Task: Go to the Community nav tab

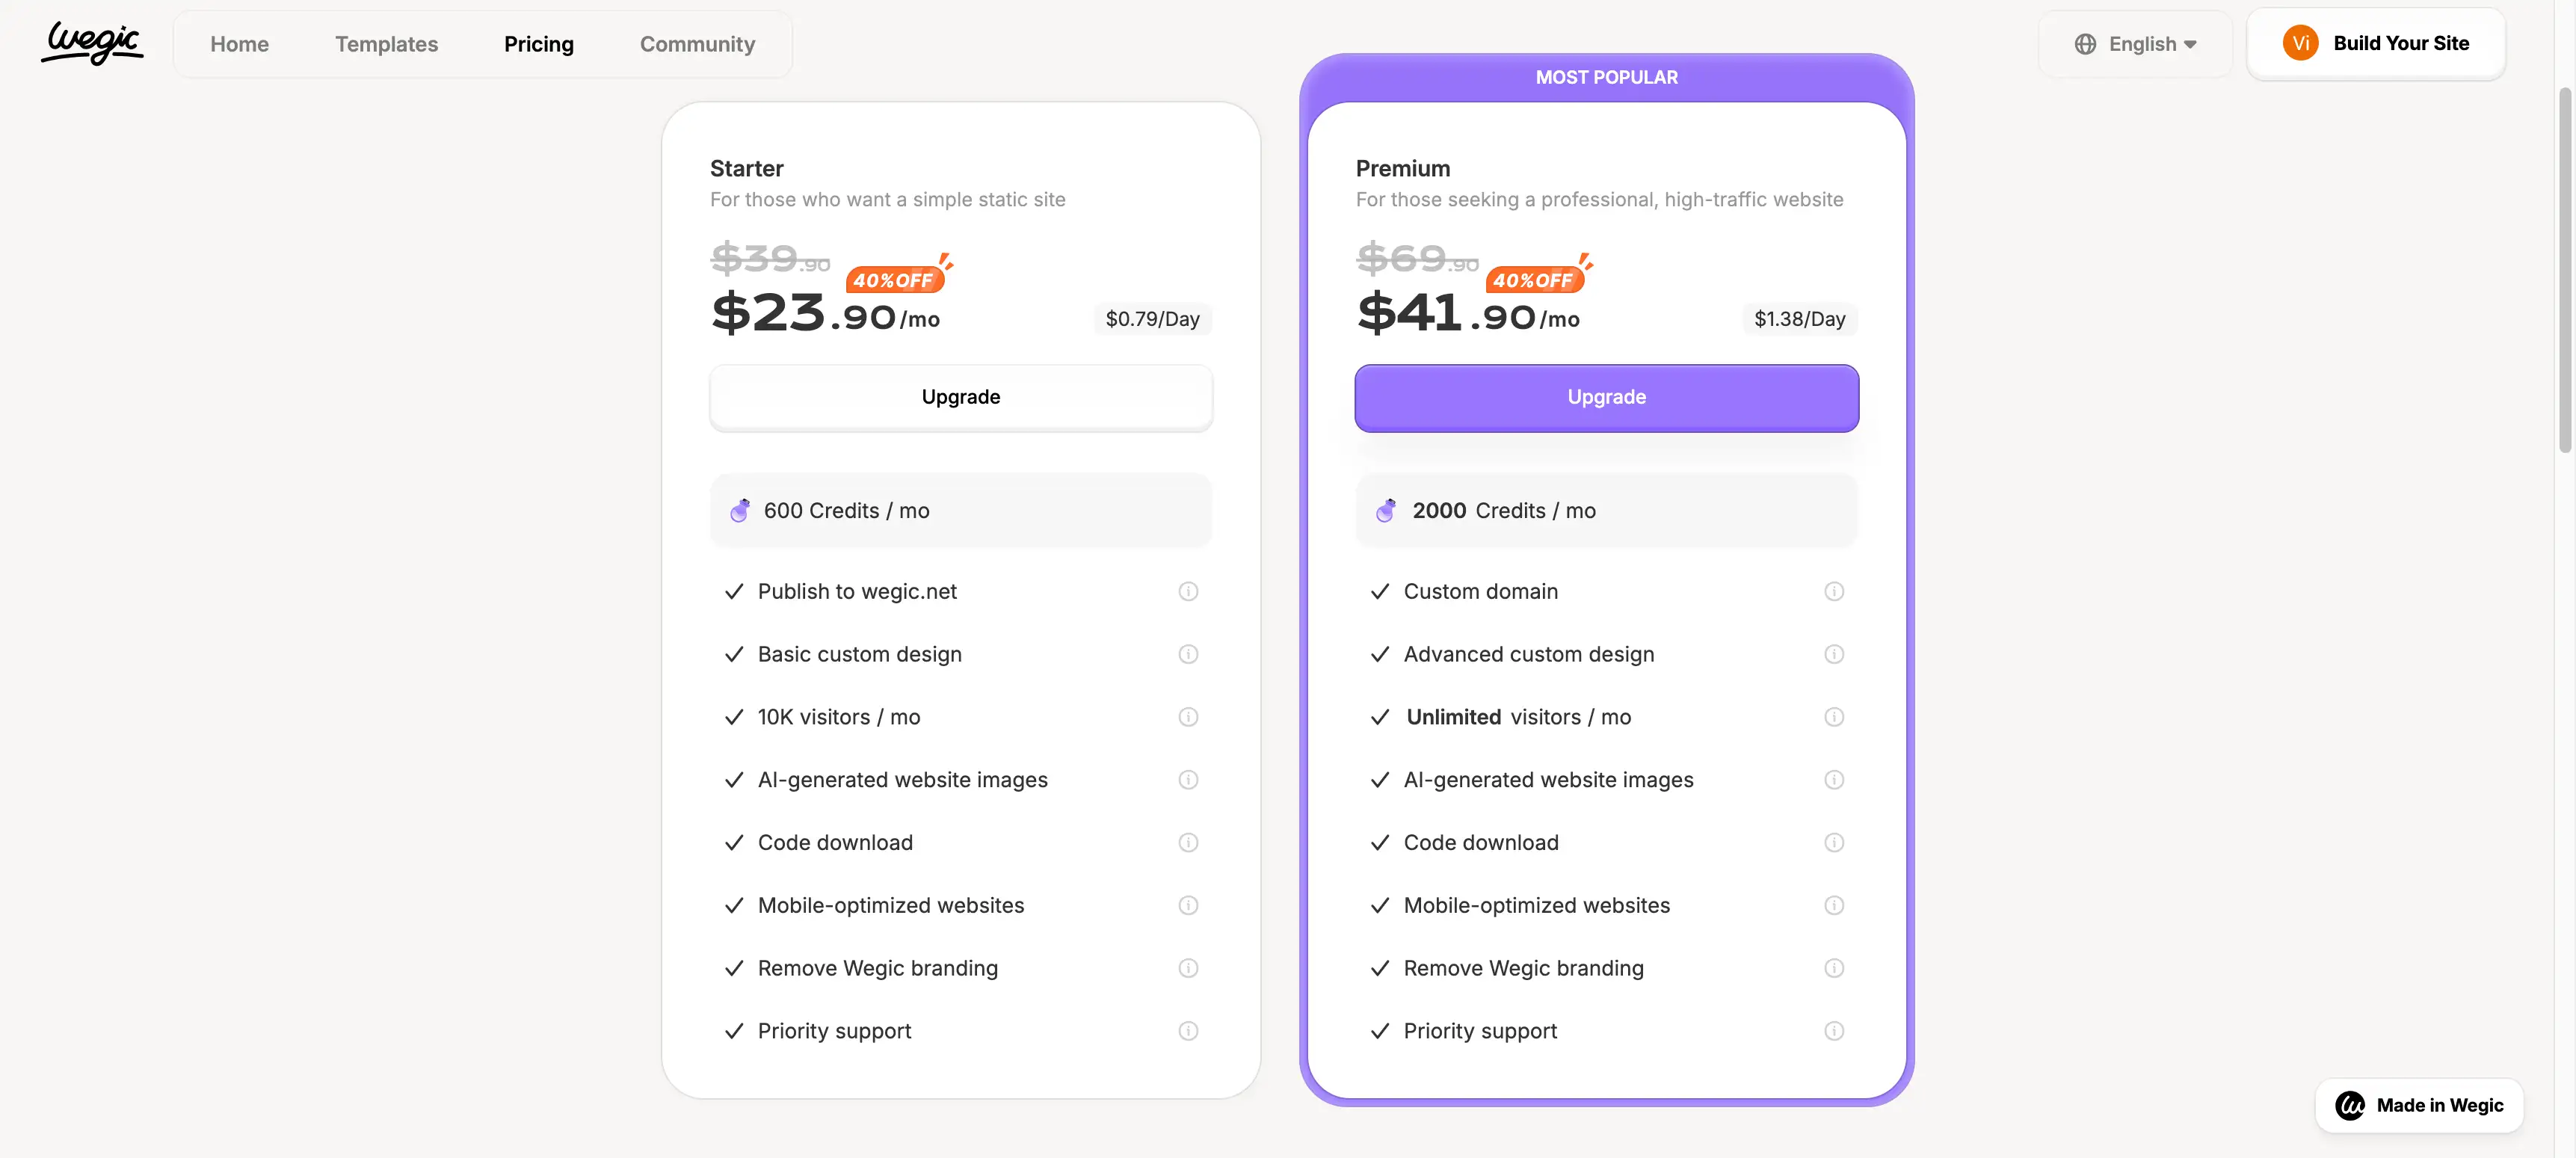Action: coord(697,44)
